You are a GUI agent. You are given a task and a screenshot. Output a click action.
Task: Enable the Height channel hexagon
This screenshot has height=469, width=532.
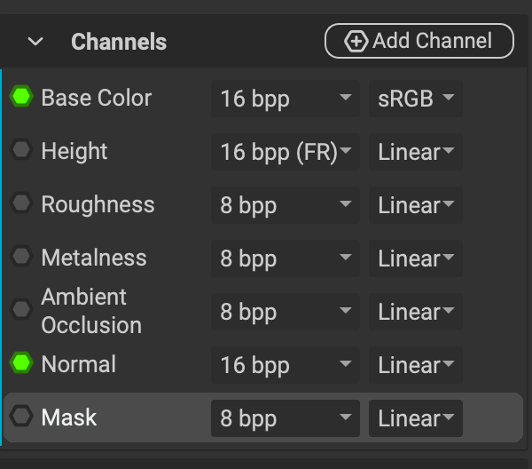(21, 151)
